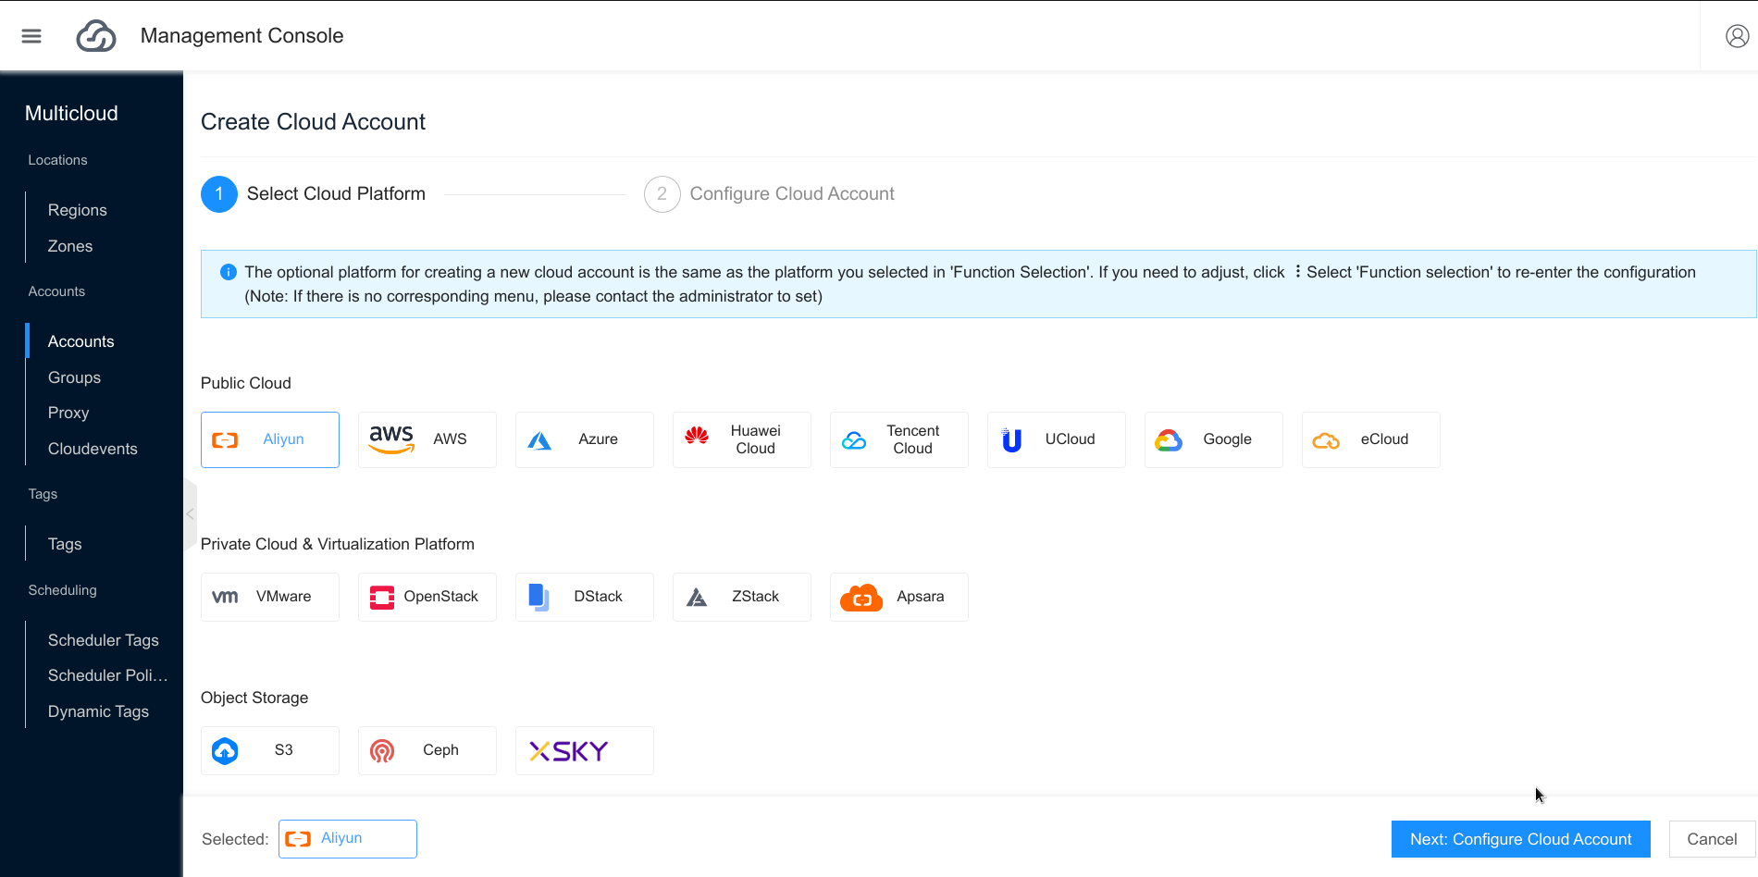Image resolution: width=1758 pixels, height=877 pixels.
Task: Select the Apsara platform card
Action: (x=899, y=597)
